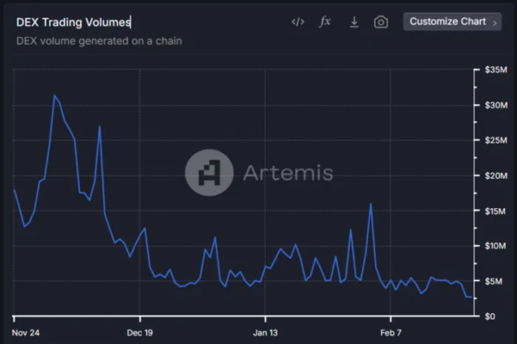This screenshot has height=344, width=517.
Task: Click the volume line endpoint at far right
Action: (x=471, y=297)
